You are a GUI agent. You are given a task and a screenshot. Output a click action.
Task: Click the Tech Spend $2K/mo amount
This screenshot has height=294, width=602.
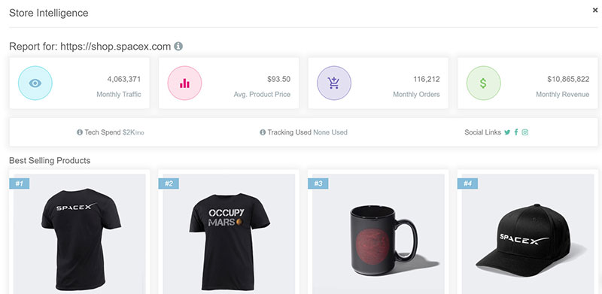(133, 132)
